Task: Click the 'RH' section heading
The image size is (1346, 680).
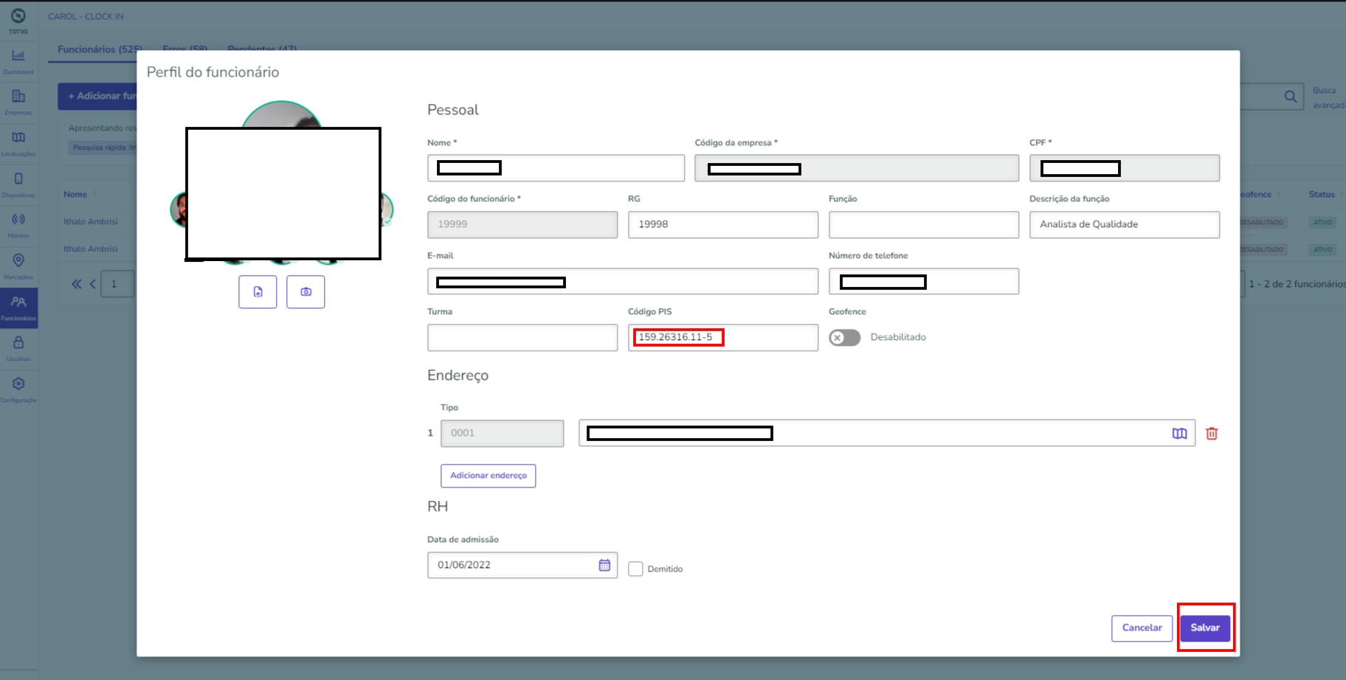Action: click(x=438, y=507)
